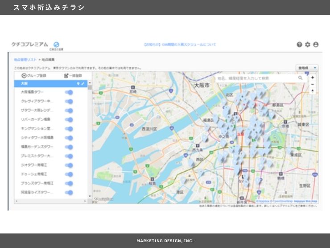Click the グループ登録 add icon
Viewport: 330px width, 248px height.
[x=24, y=76]
